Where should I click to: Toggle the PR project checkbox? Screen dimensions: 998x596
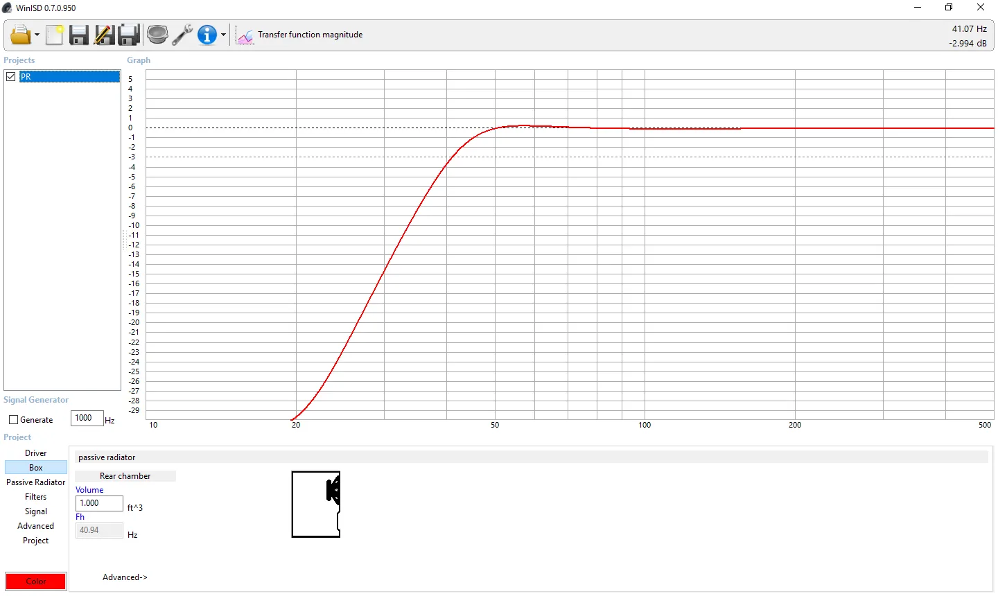coord(11,77)
